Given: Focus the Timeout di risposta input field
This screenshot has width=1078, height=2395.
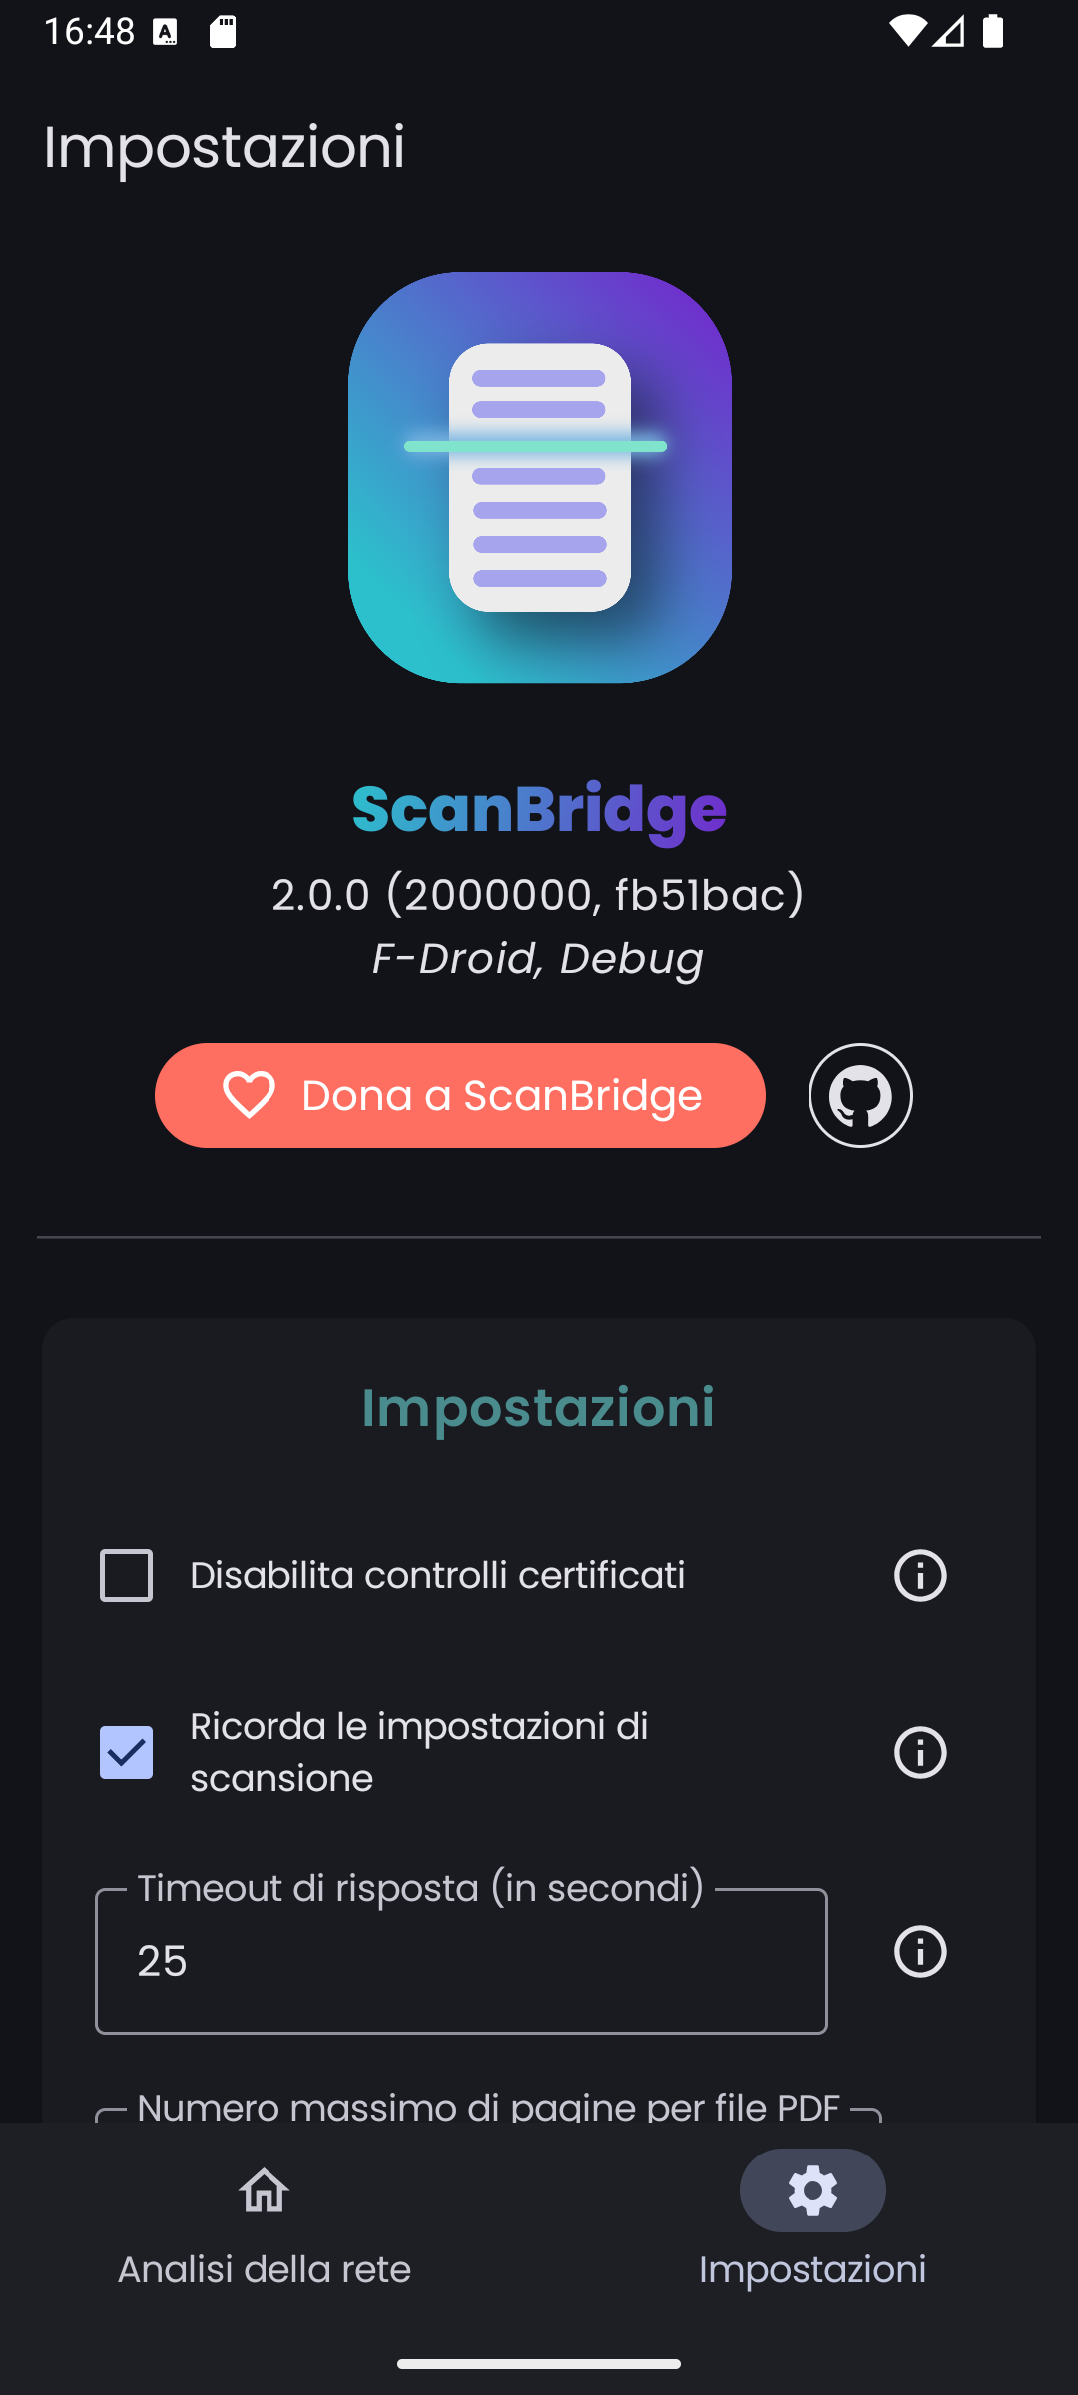Looking at the screenshot, I should (x=461, y=1962).
